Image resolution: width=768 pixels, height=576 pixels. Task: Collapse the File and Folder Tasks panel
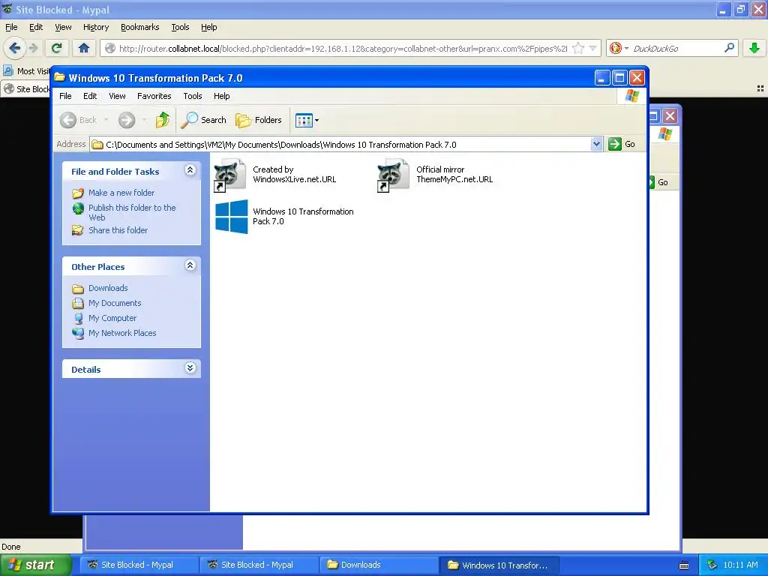[190, 170]
